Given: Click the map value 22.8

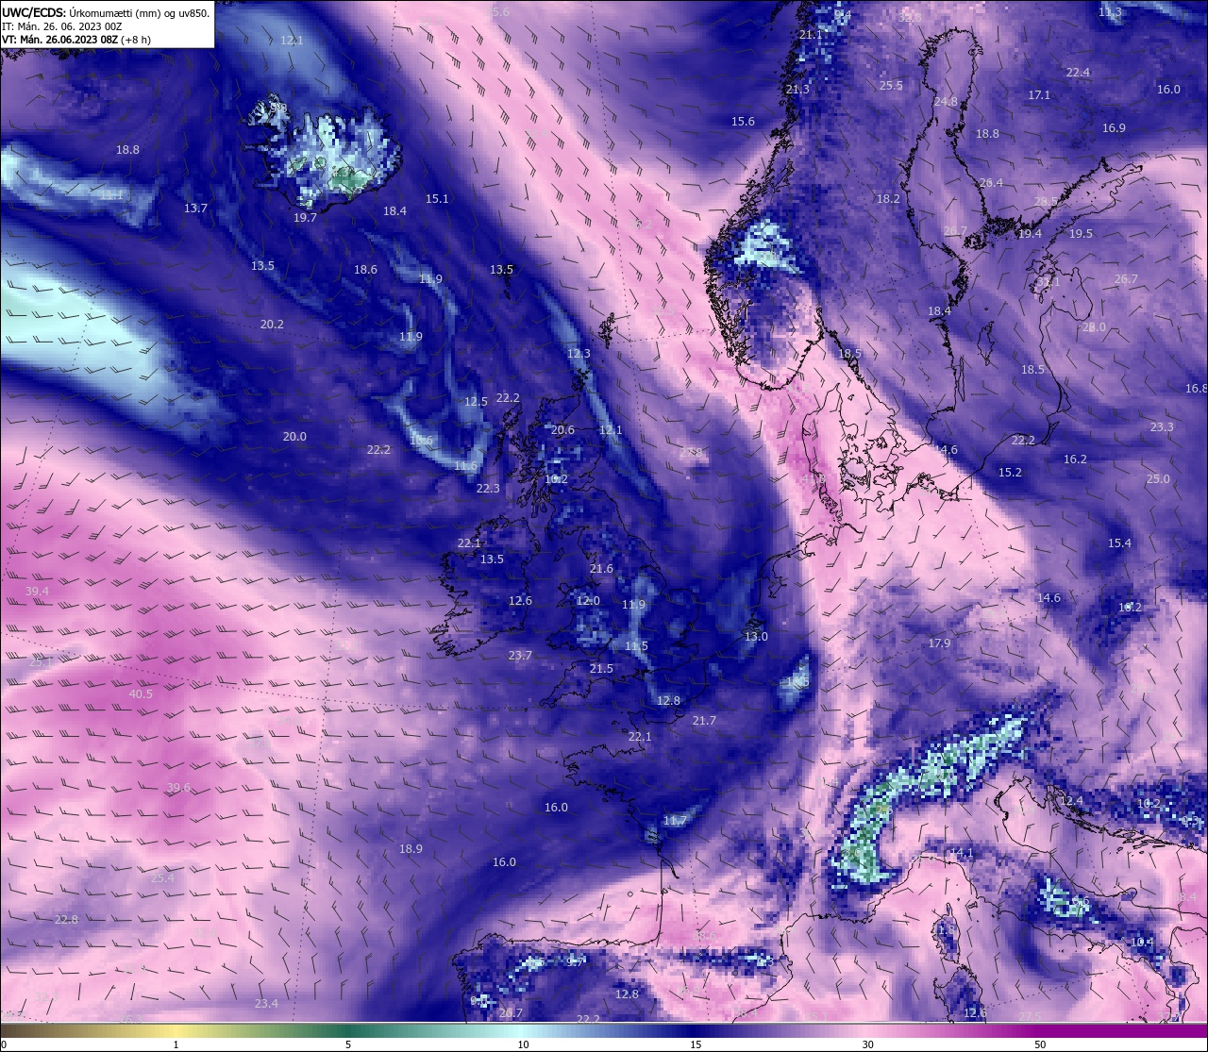Looking at the screenshot, I should point(66,919).
